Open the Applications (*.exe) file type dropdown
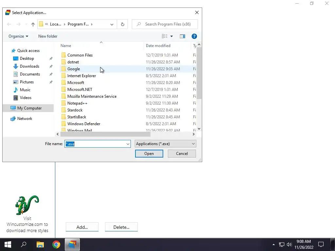 [165, 144]
